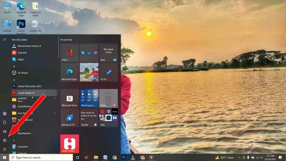286x161 pixels.
Task: Open the Photos live tile
Action: [89, 72]
